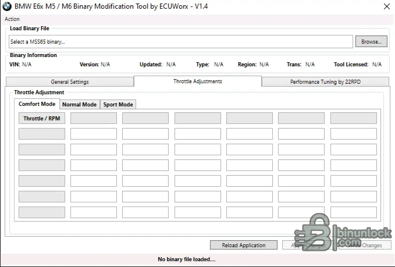Click the MSS65 binary file path field

coord(181,42)
